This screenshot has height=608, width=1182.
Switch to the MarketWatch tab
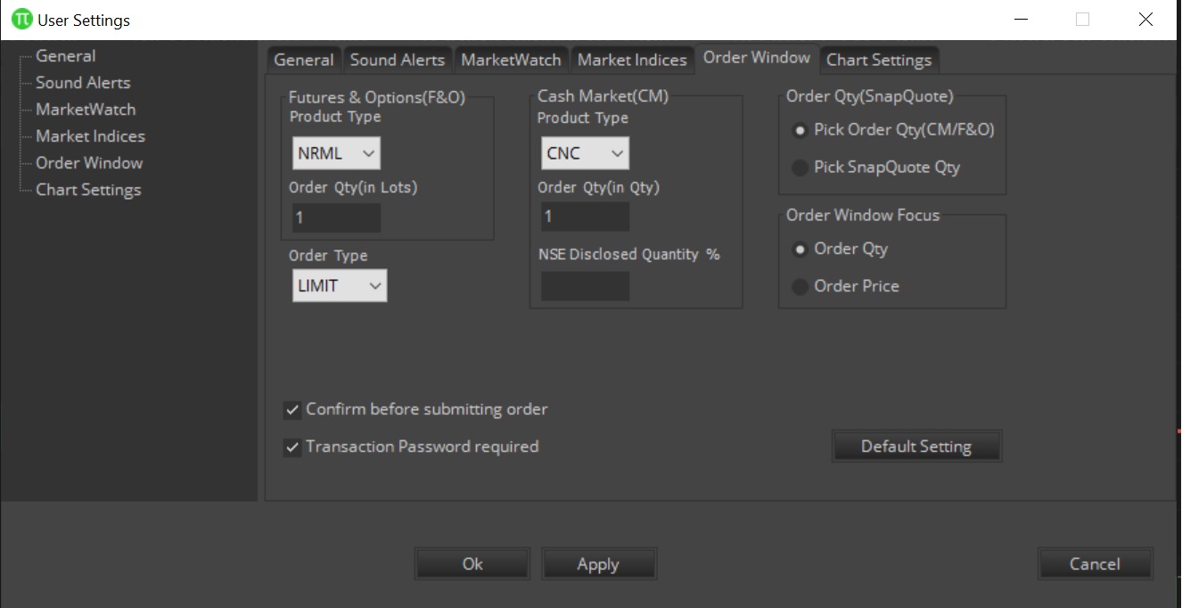(x=511, y=60)
